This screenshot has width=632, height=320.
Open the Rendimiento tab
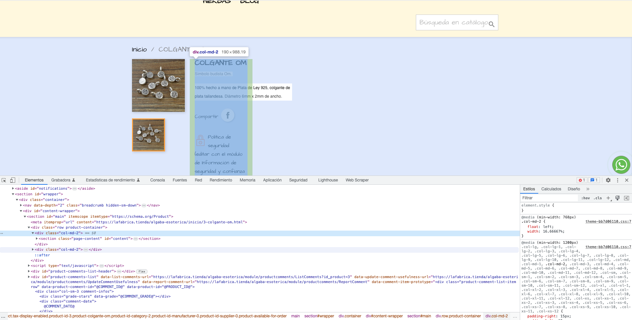[221, 180]
